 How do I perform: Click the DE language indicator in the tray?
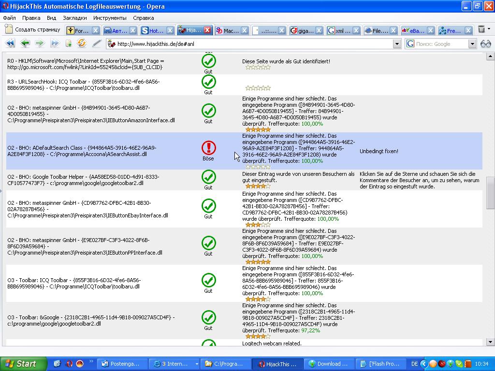tap(414, 364)
